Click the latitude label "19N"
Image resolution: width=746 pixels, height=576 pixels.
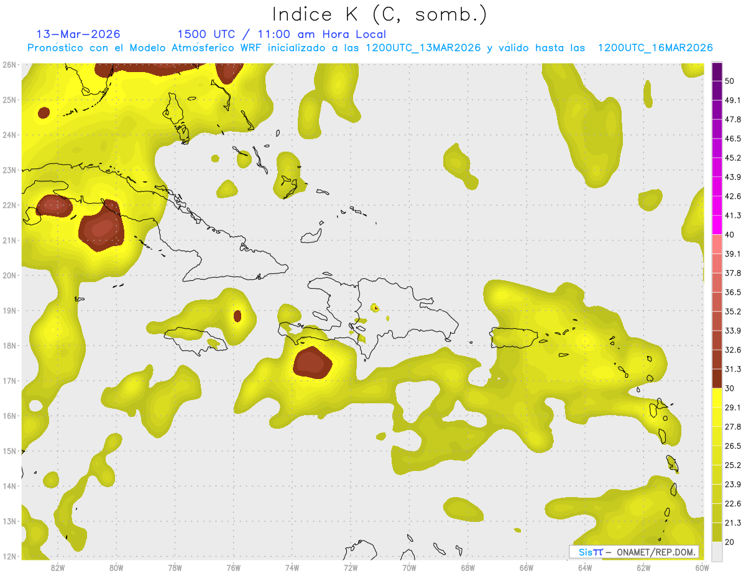coord(9,311)
